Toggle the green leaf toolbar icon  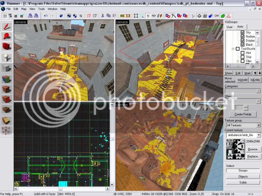click(223, 16)
